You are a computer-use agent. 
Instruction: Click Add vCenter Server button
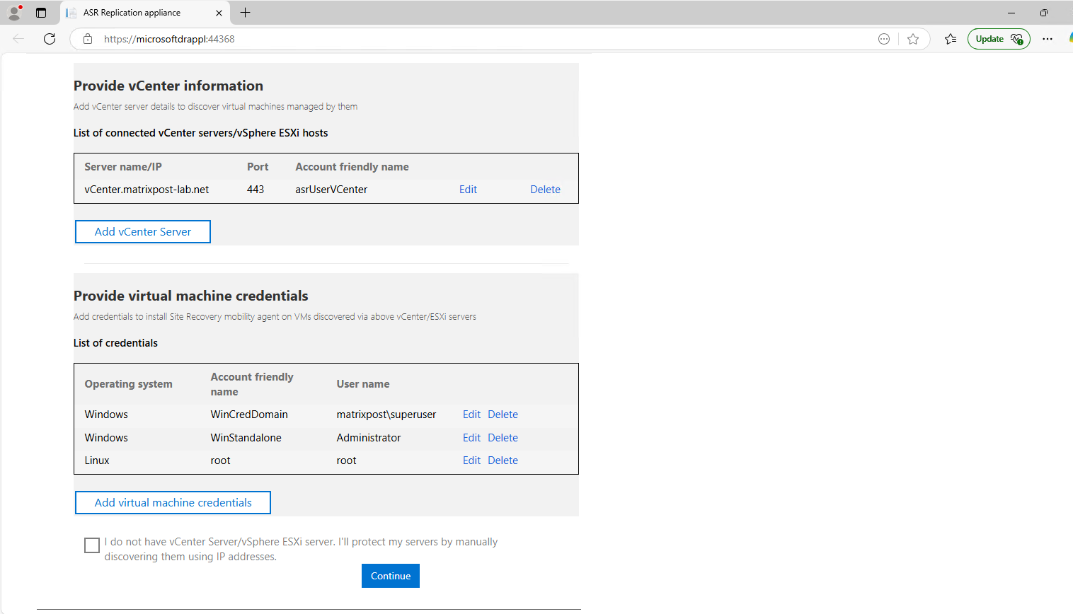tap(143, 232)
